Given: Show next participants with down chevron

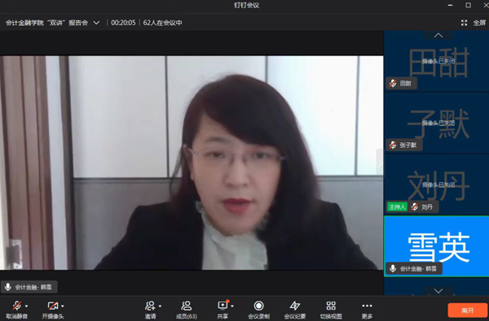Looking at the screenshot, I should (438, 291).
